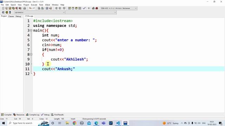Click the Undo arrow icon
The height and width of the screenshot is (126, 225).
(30, 8)
